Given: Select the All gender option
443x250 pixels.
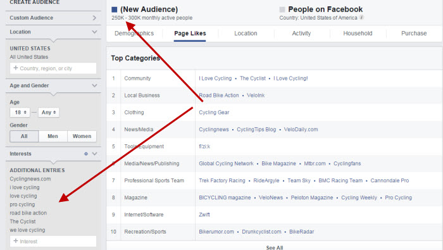Looking at the screenshot, I should point(24,136).
